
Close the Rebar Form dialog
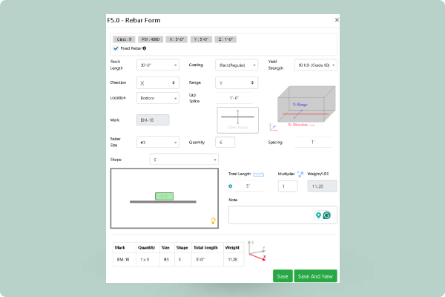point(337,20)
